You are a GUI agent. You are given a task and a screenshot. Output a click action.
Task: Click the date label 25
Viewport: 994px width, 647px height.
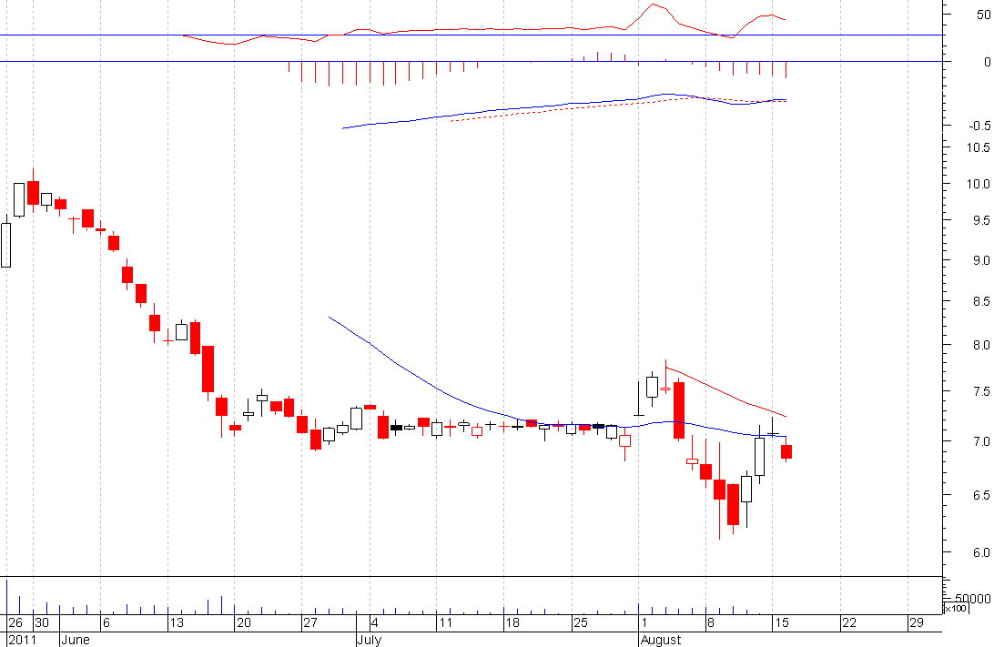(x=580, y=623)
